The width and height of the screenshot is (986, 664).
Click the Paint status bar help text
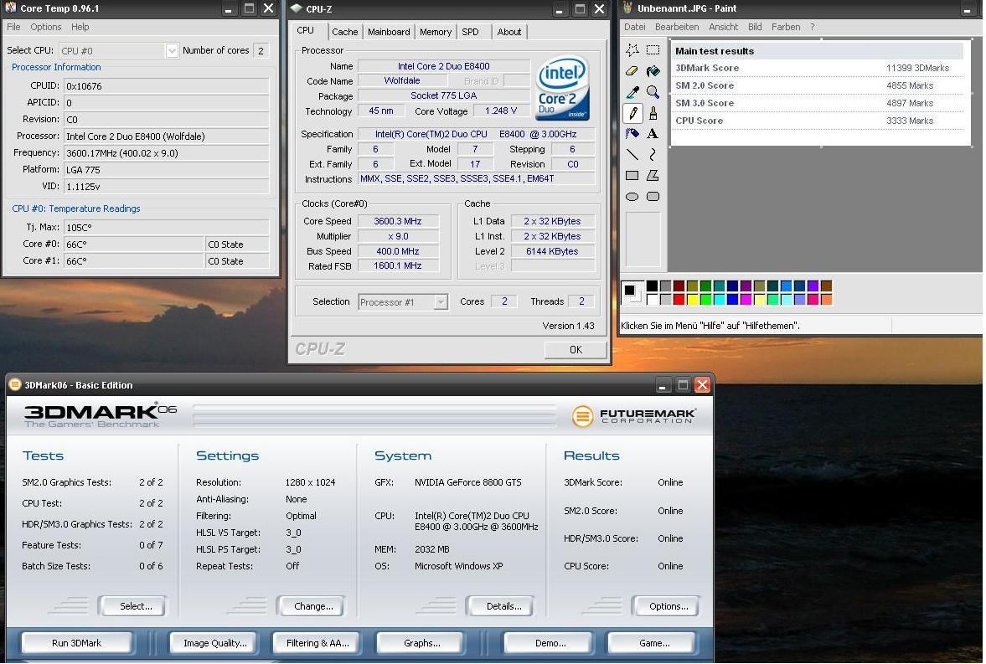point(710,326)
